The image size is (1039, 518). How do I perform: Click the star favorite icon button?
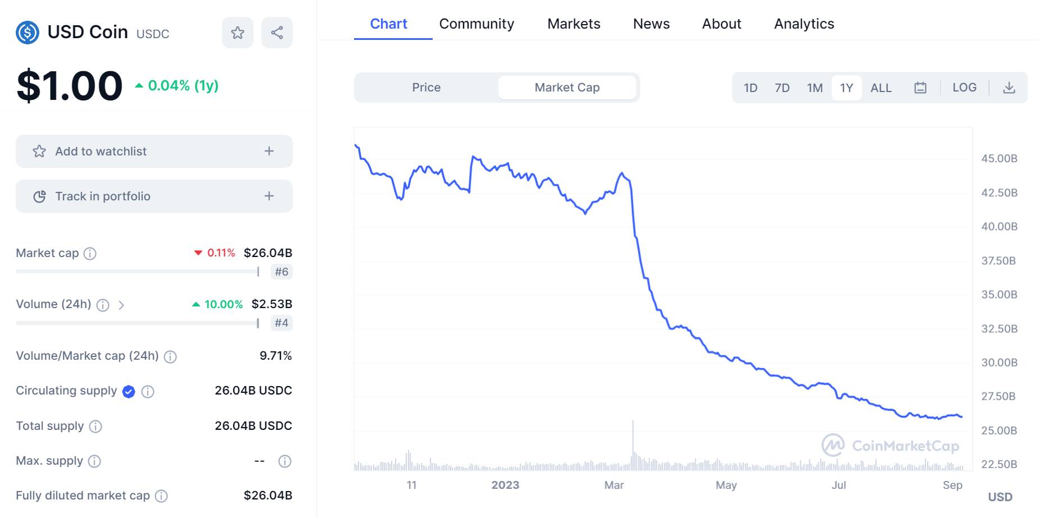pos(238,33)
